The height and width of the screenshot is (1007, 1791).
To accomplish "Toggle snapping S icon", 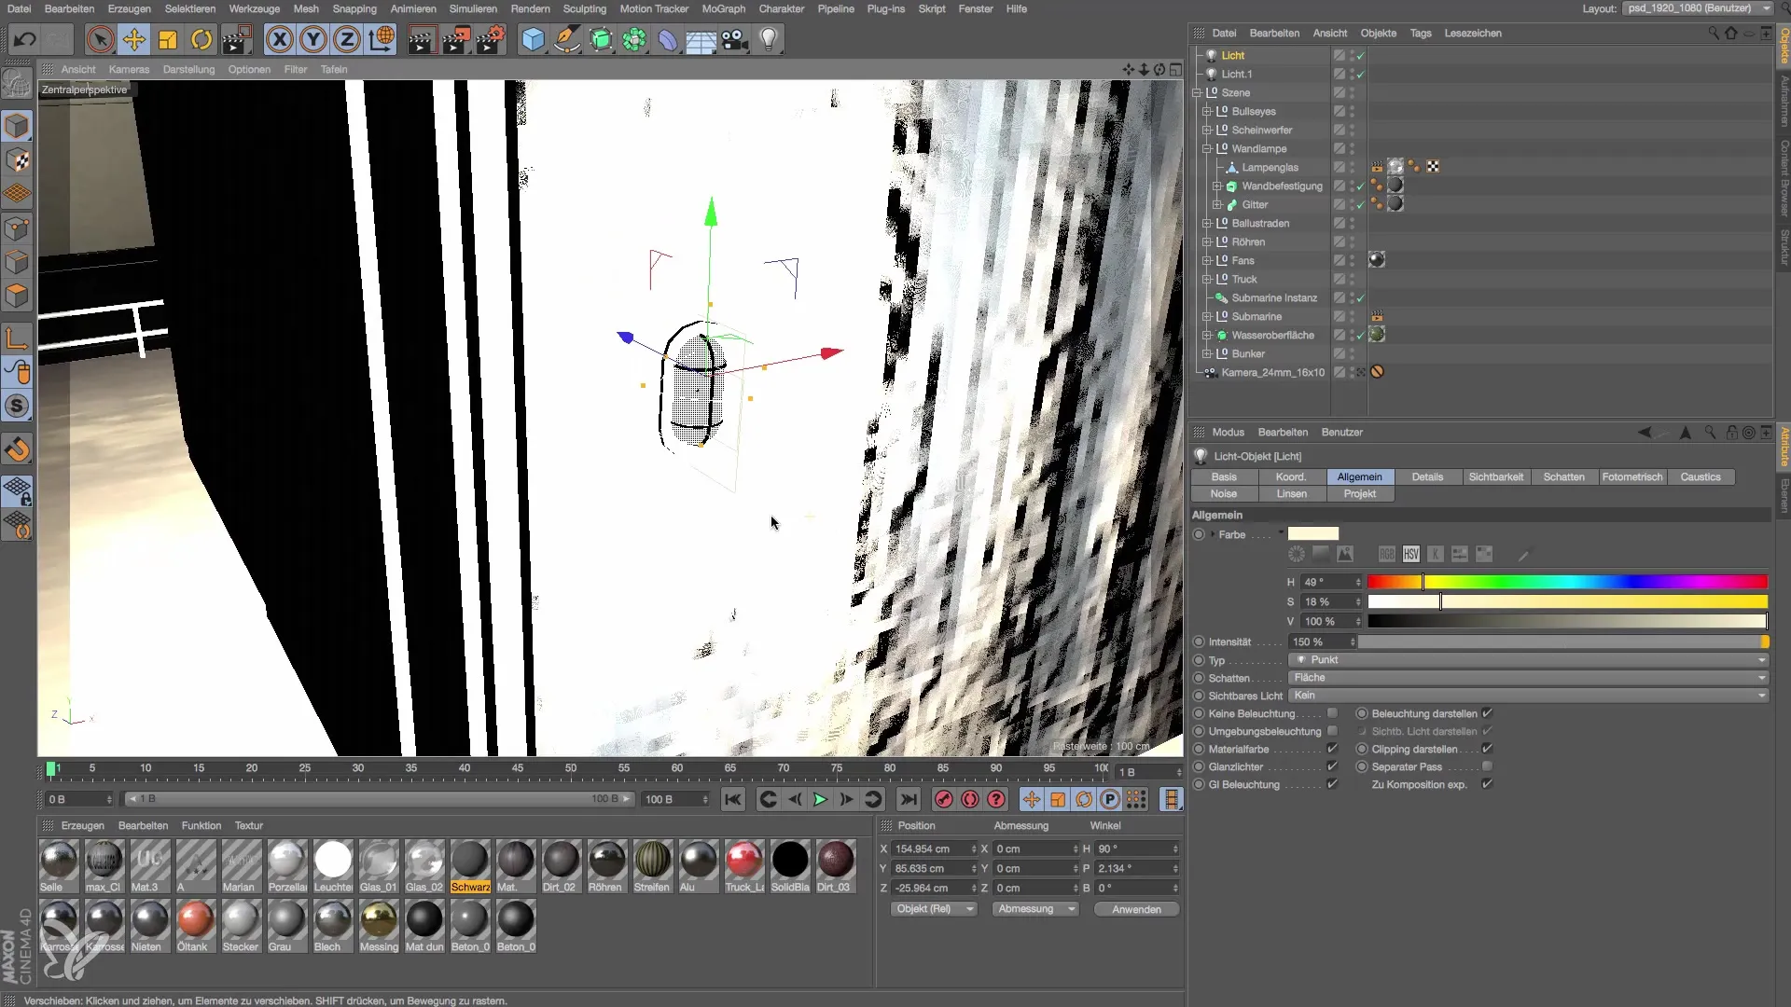I will [18, 407].
